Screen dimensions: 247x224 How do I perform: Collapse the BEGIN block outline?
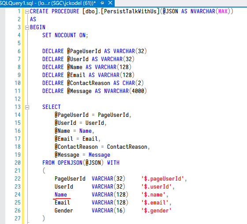[27, 27]
